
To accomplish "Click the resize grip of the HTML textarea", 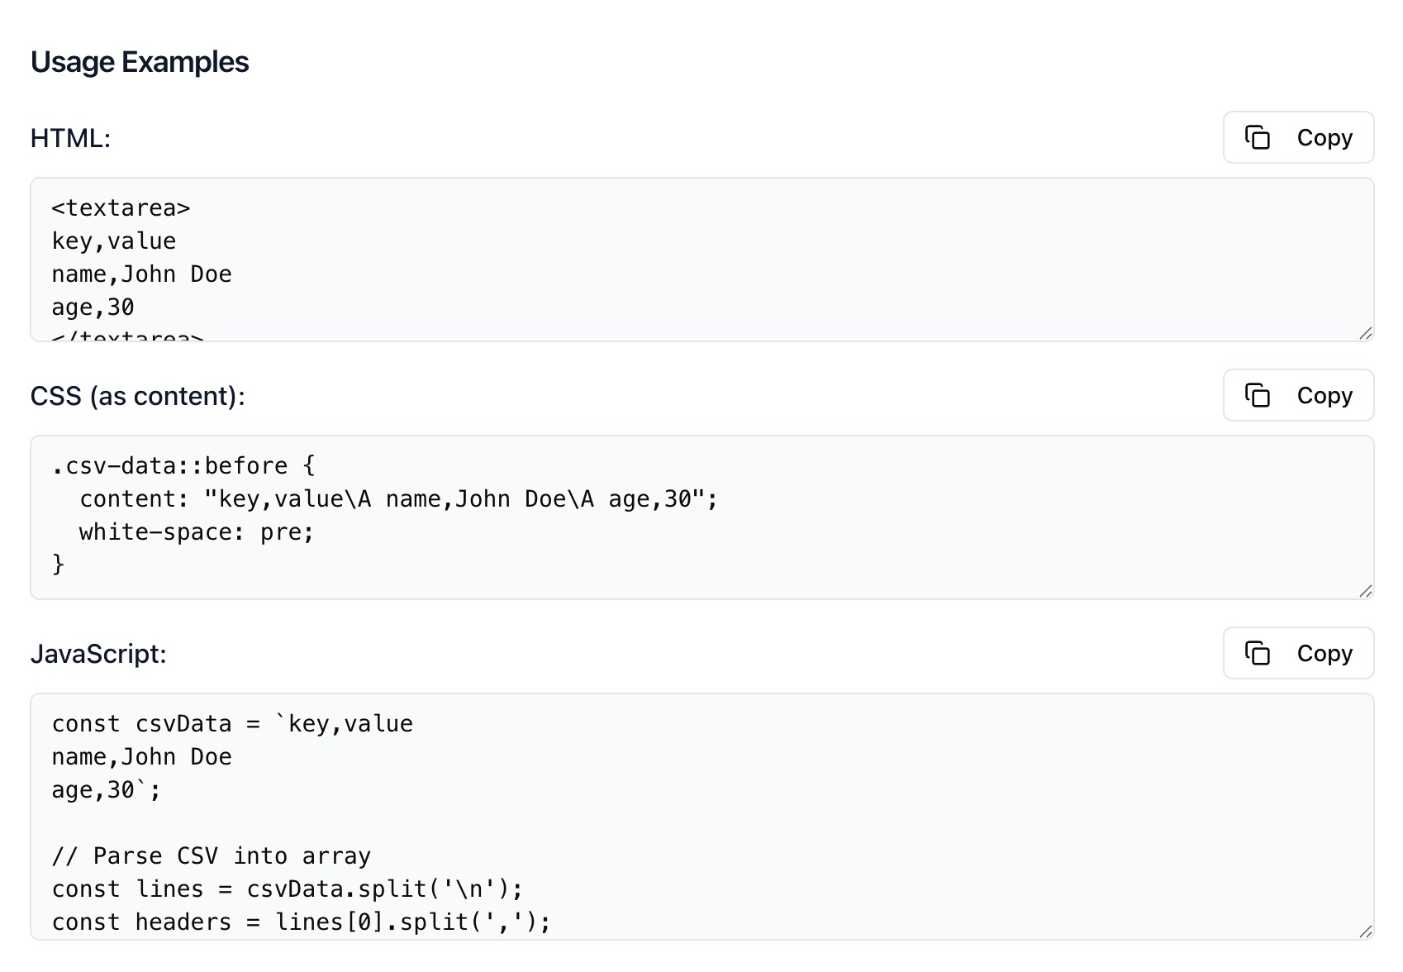I will [x=1365, y=333].
